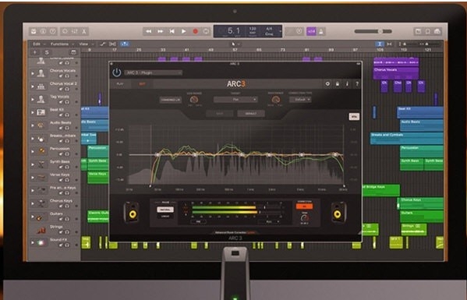Image resolution: width=467 pixels, height=300 pixels.
Task: Open the Editors scissors icon
Action: coord(84,31)
